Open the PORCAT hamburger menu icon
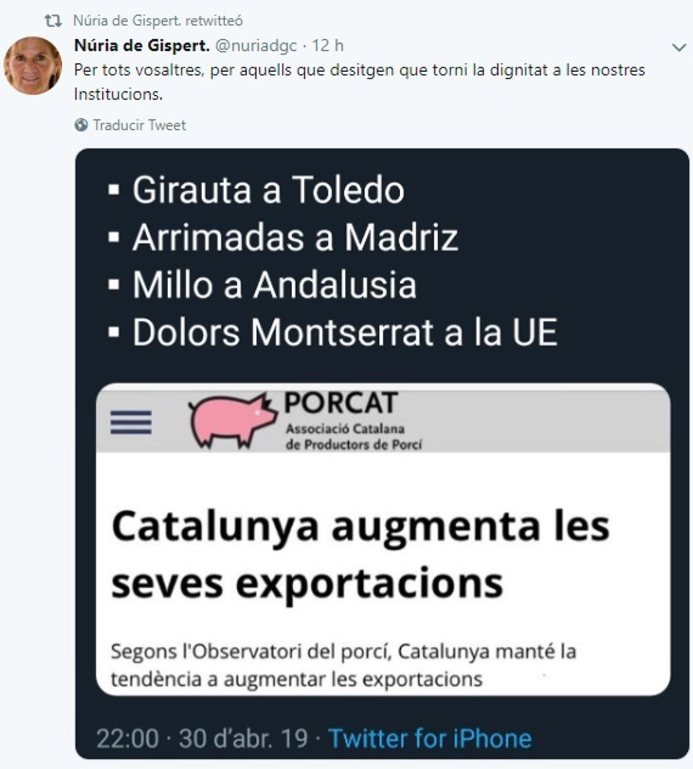Image resolution: width=693 pixels, height=769 pixels. point(131,422)
